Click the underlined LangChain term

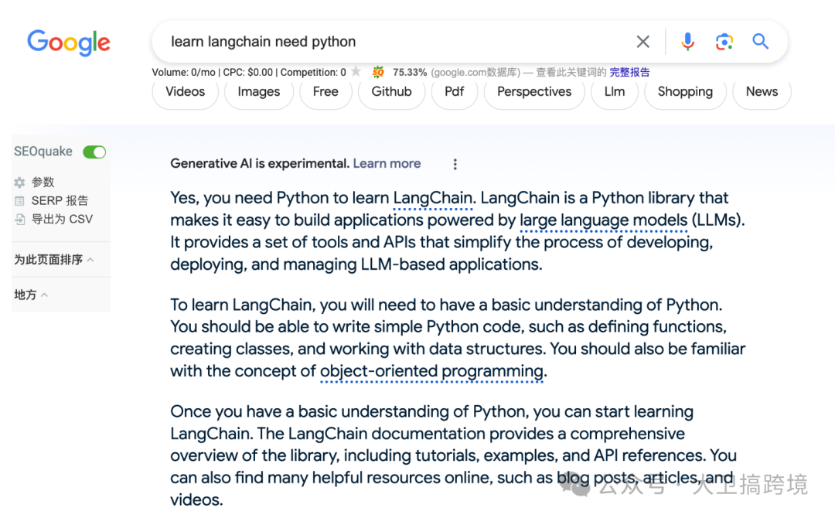coord(433,198)
